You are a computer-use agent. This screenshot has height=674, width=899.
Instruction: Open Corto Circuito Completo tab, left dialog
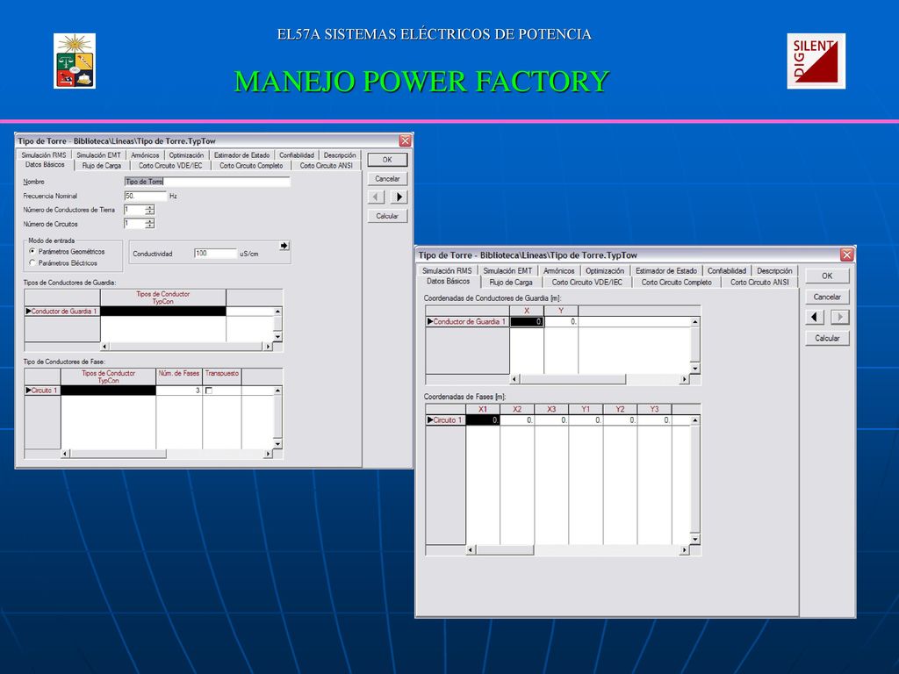pyautogui.click(x=251, y=166)
